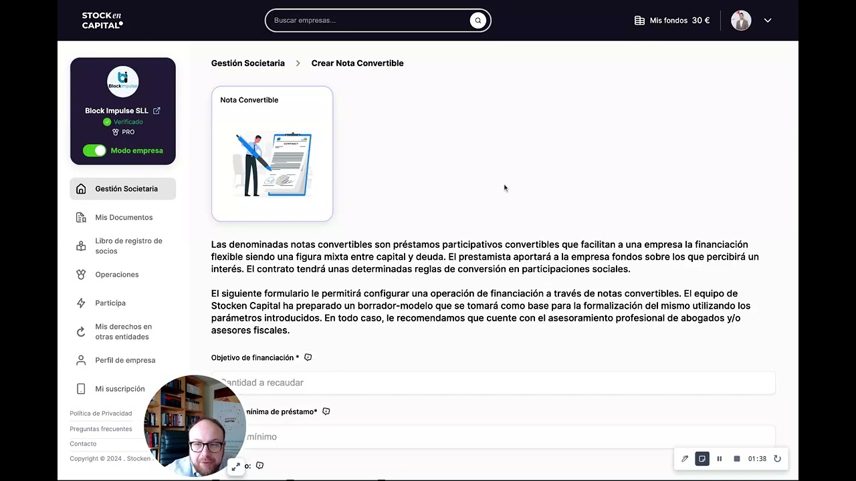Click the Cantidad a recaudar input
This screenshot has width=856, height=481.
coord(494,383)
